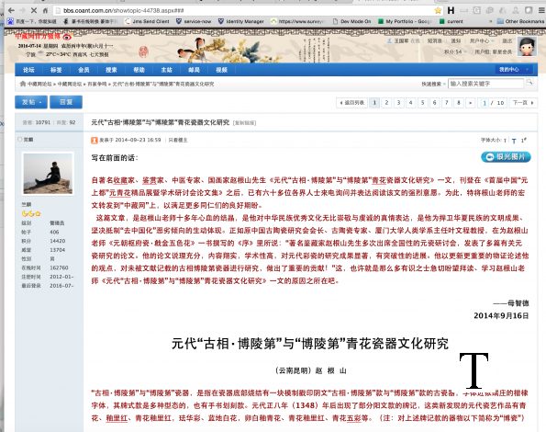Click the bold H extension icon
Image resolution: width=546 pixels, height=432 pixels.
(x=451, y=10)
